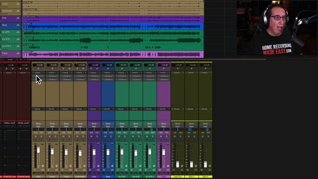Click the Bass audio clip in arrangement
This screenshot has width=318, height=179.
[x=113, y=26]
